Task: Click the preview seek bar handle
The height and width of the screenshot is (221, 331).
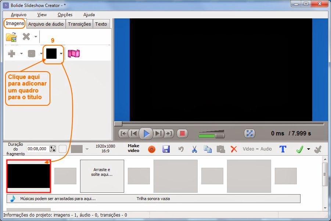Action: 118,124
